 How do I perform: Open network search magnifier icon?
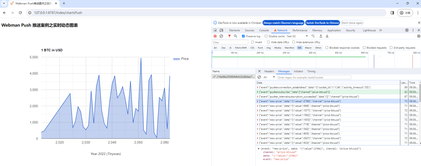click(235, 36)
